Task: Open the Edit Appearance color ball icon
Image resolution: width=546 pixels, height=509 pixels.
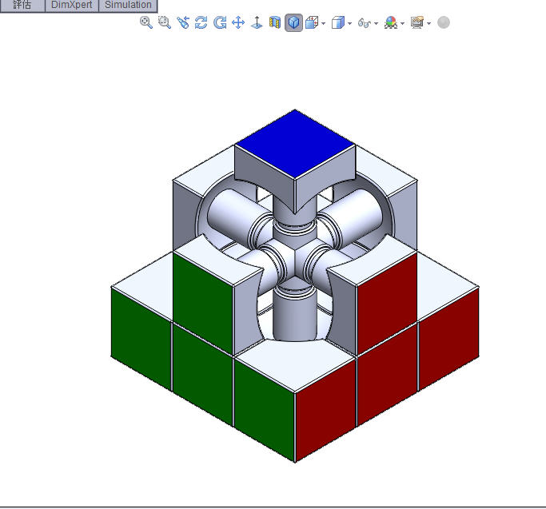Action: (391, 22)
